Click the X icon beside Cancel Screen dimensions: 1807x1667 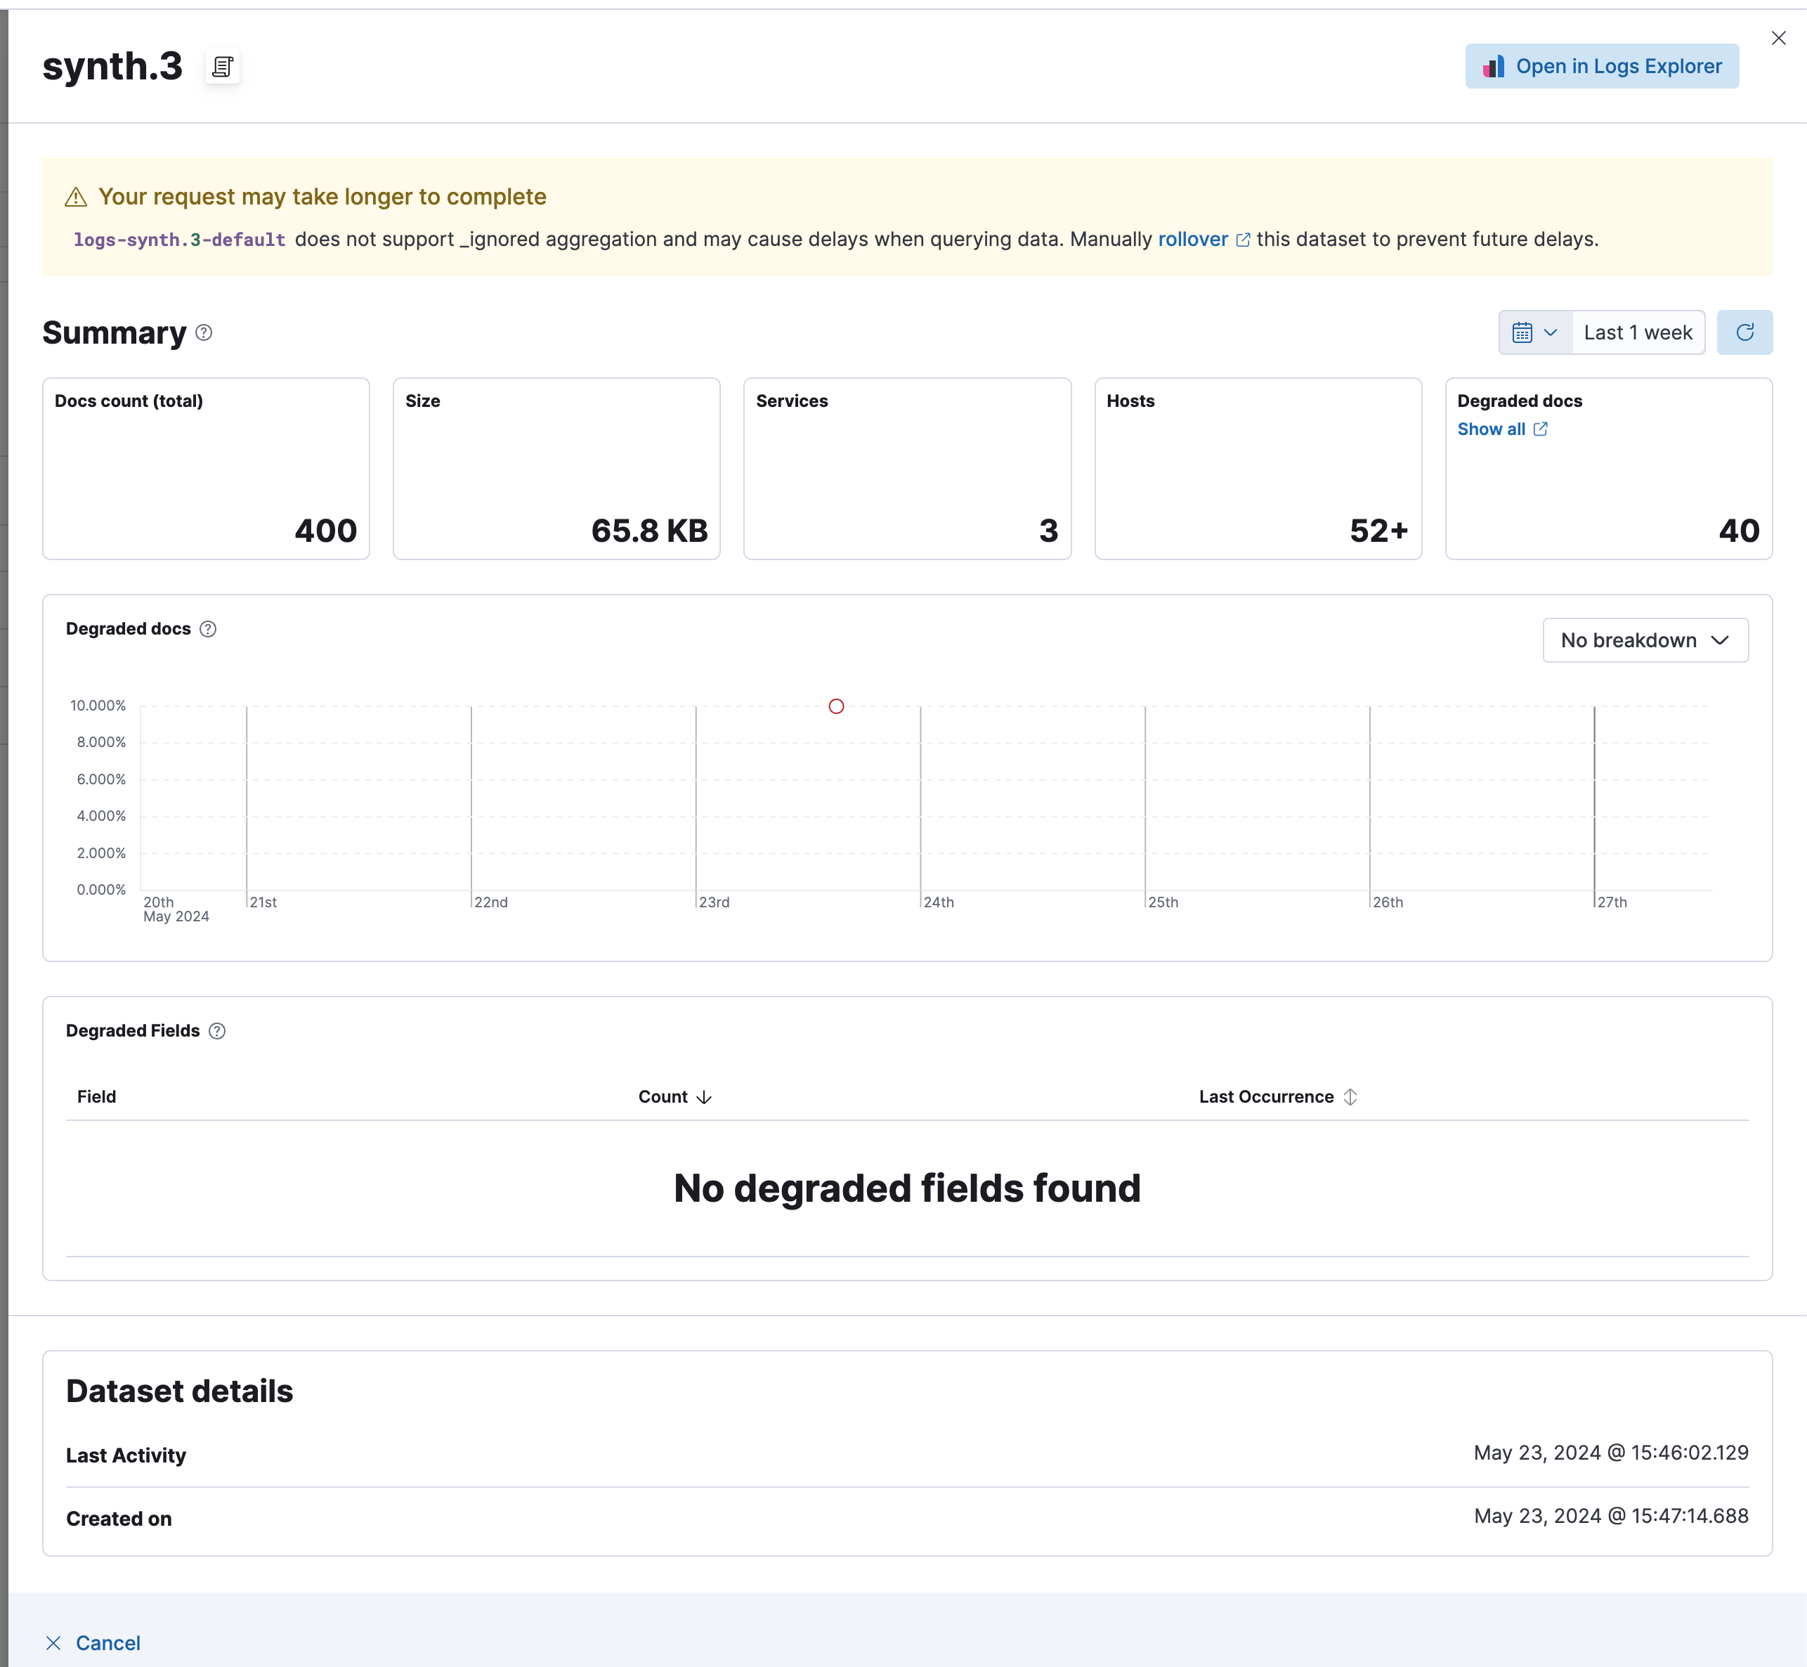pyautogui.click(x=54, y=1642)
